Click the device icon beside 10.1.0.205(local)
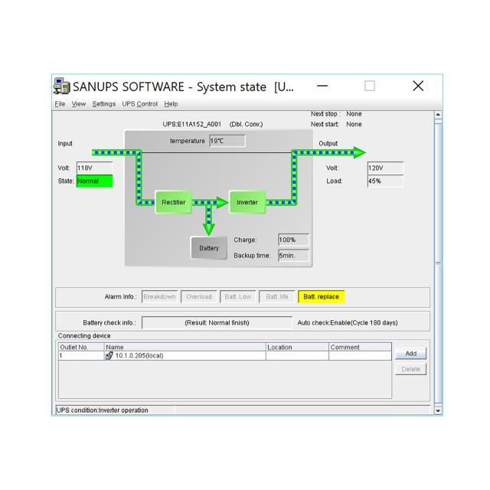490x490 pixels. pos(109,355)
